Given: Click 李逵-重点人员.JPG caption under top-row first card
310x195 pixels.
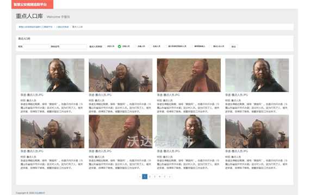Looking at the screenshot, I should (x=32, y=95).
